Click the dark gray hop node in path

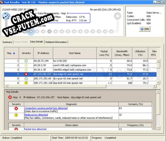[x=49, y=31]
